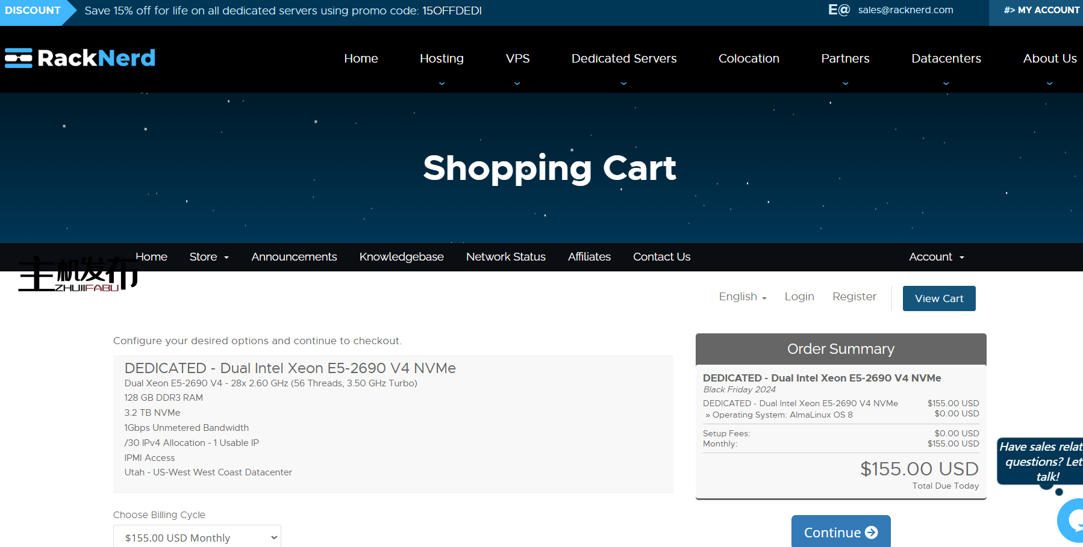1083x547 pixels.
Task: Expand the Hosting menu chevron
Action: pyautogui.click(x=442, y=84)
